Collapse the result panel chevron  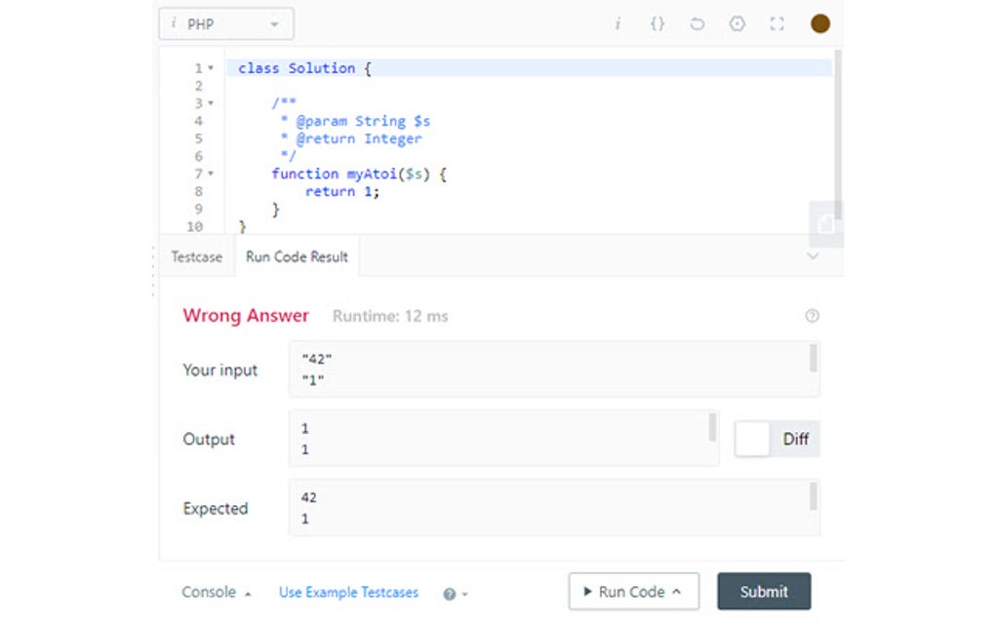tap(813, 256)
